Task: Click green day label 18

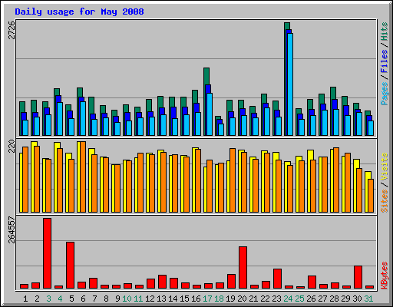Action: (219, 299)
